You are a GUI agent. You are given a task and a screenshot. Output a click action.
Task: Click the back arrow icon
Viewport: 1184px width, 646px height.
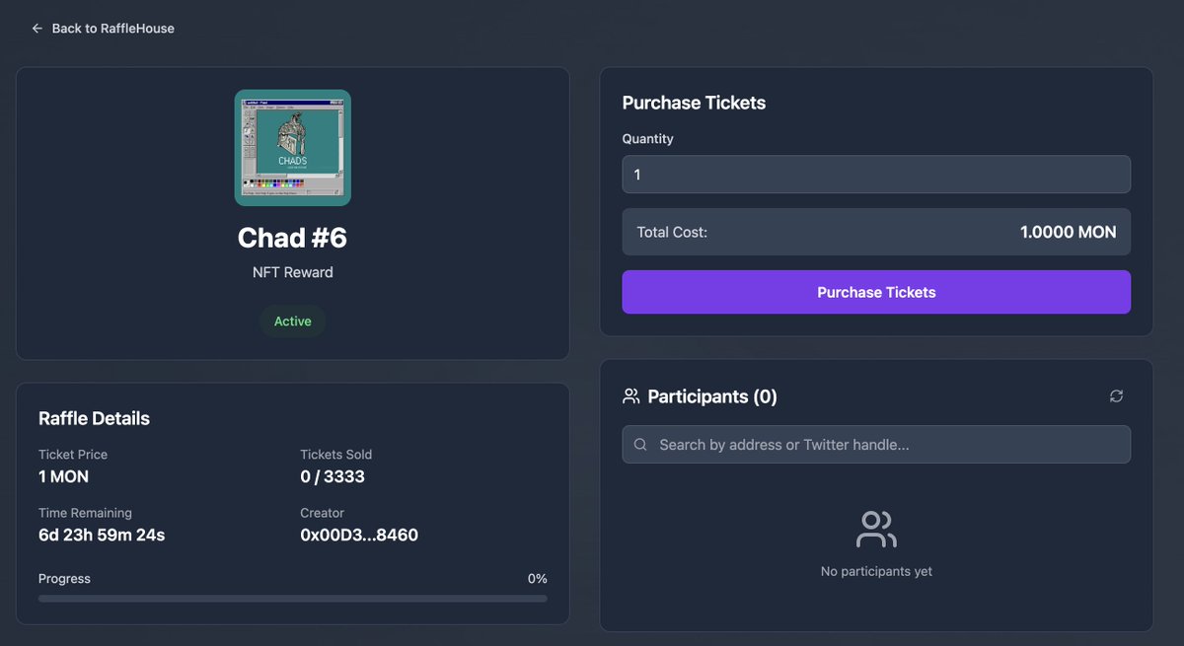(x=37, y=29)
